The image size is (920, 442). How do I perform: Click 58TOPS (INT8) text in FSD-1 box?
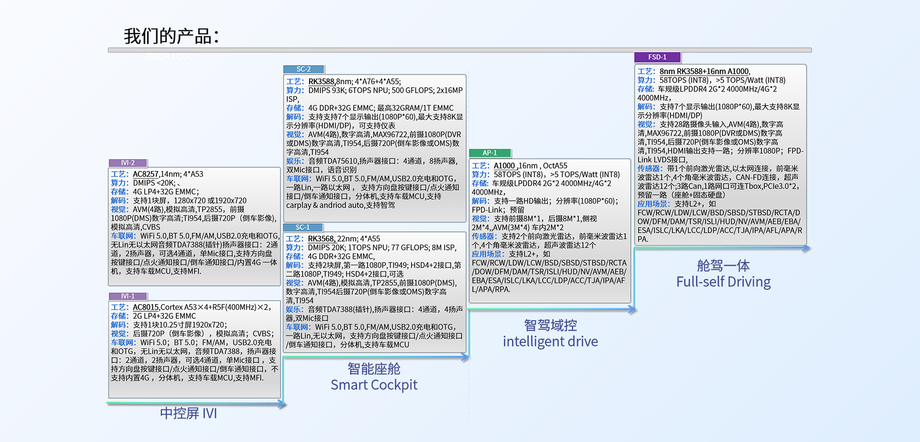684,81
